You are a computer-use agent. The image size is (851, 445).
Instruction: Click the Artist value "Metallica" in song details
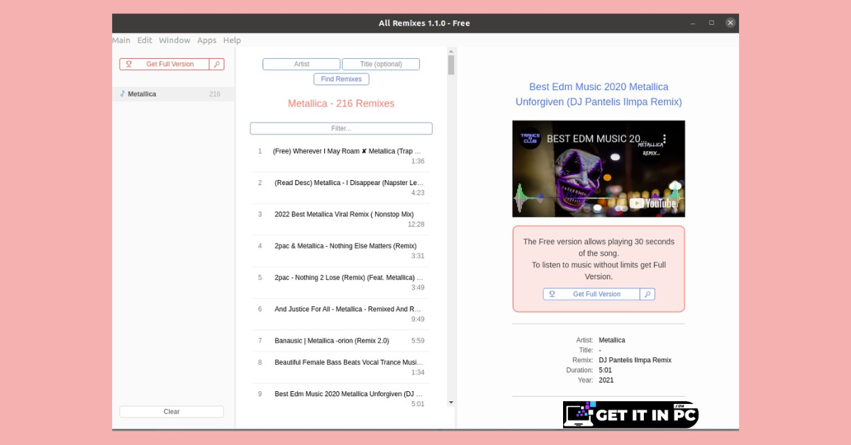coord(612,340)
